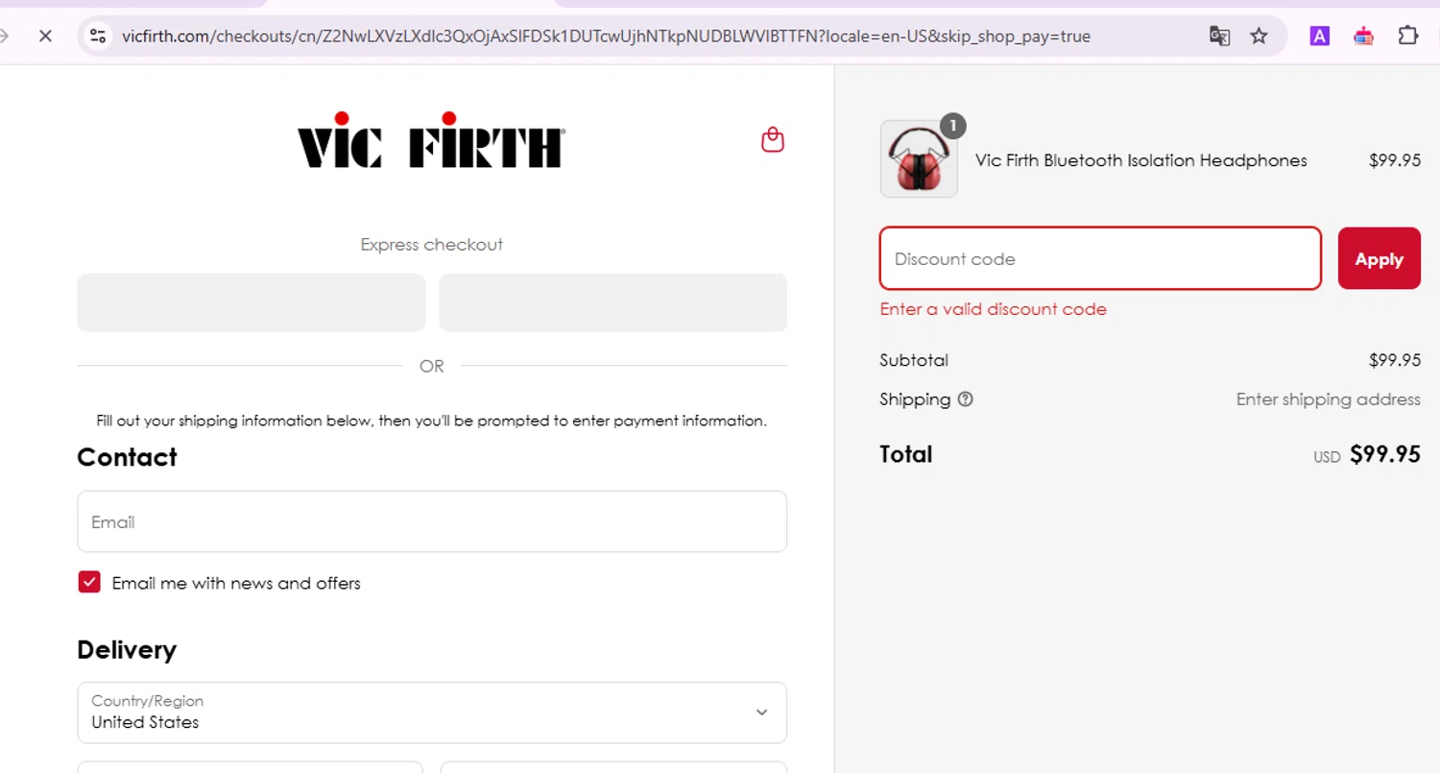The width and height of the screenshot is (1440, 773).
Task: Open the Country/Region dropdown
Action: point(432,713)
